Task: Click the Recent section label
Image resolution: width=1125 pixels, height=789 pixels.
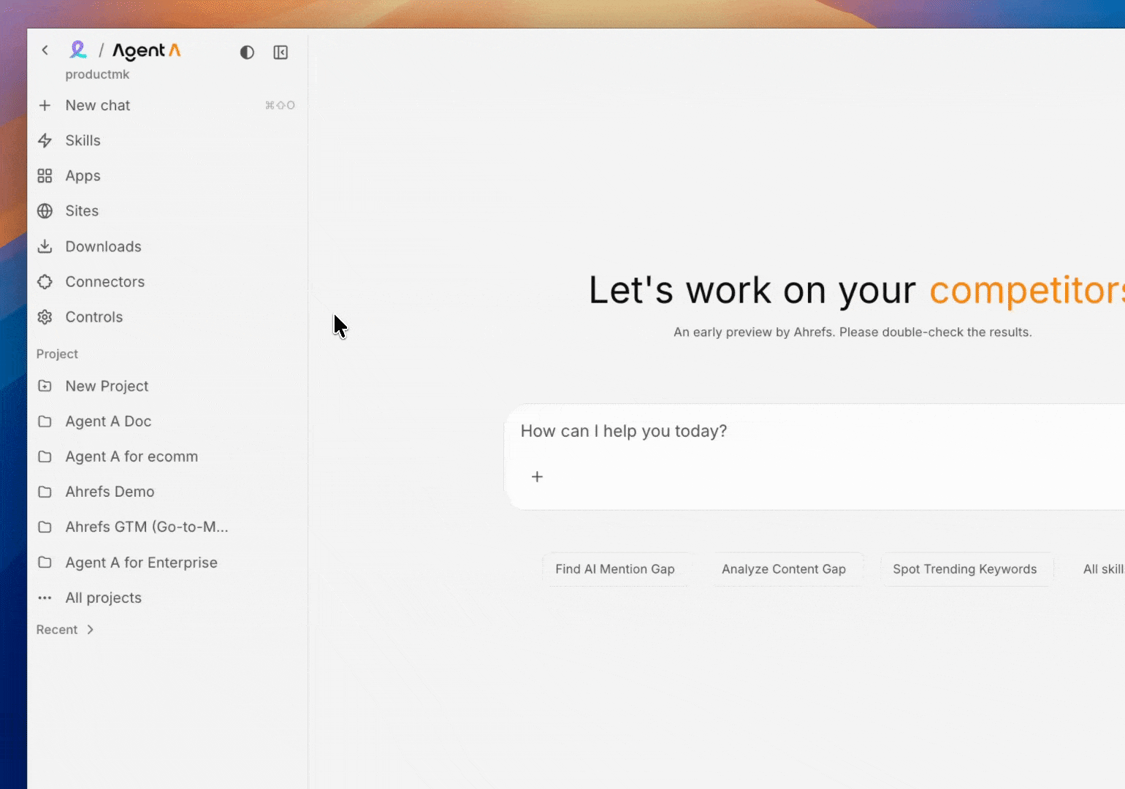Action: tap(57, 630)
